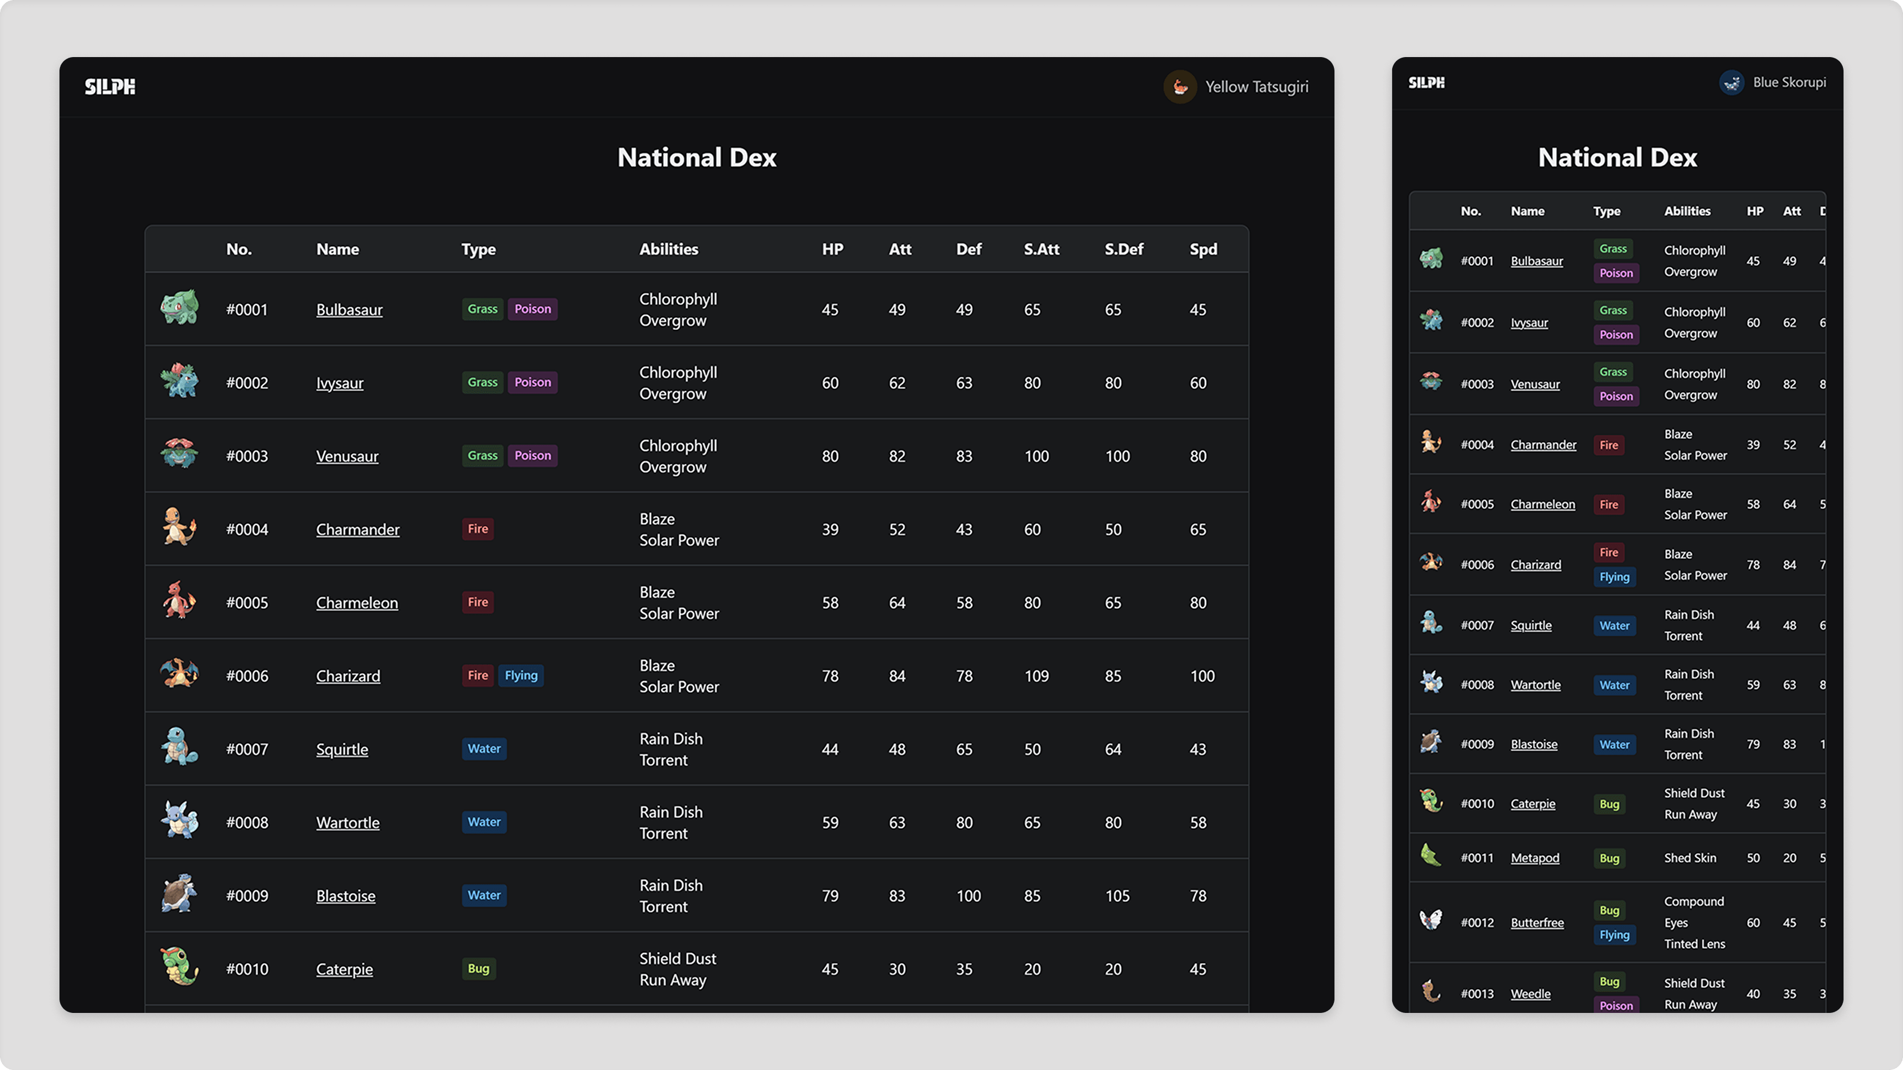
Task: Open Blue Skorupi user avatar
Action: pos(1732,83)
